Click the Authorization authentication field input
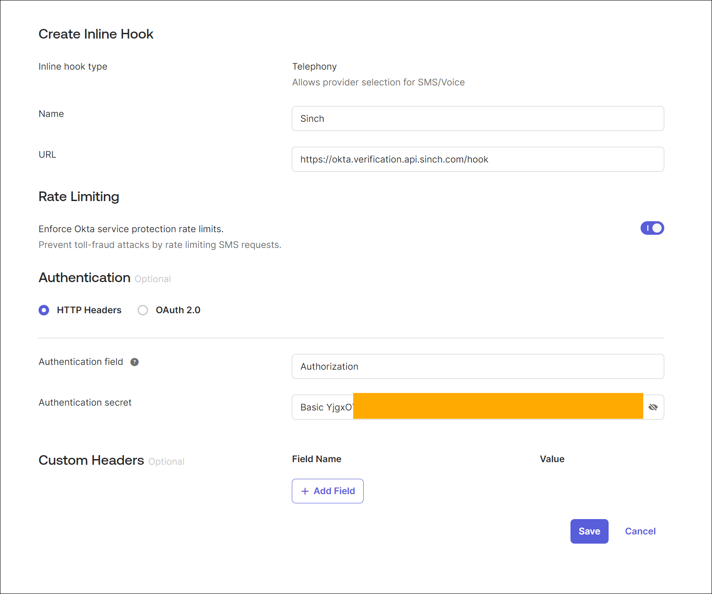Image resolution: width=712 pixels, height=594 pixels. (x=478, y=367)
